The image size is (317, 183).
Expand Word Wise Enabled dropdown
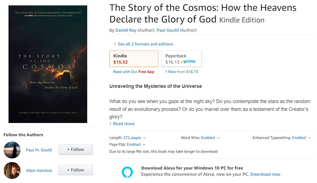[x=218, y=138]
